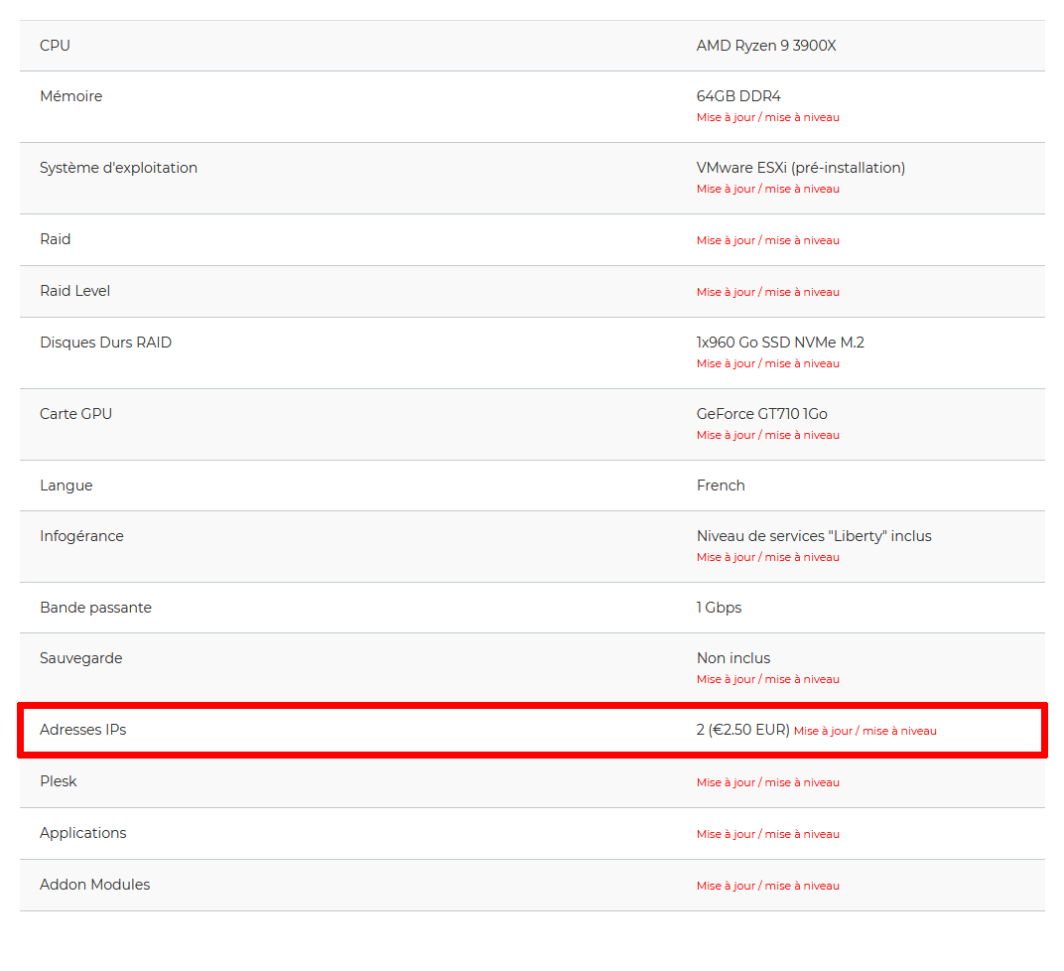Select the Langue label

click(66, 485)
